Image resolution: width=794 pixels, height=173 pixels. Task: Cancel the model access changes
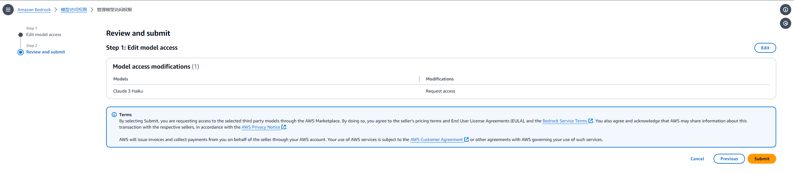pos(697,159)
